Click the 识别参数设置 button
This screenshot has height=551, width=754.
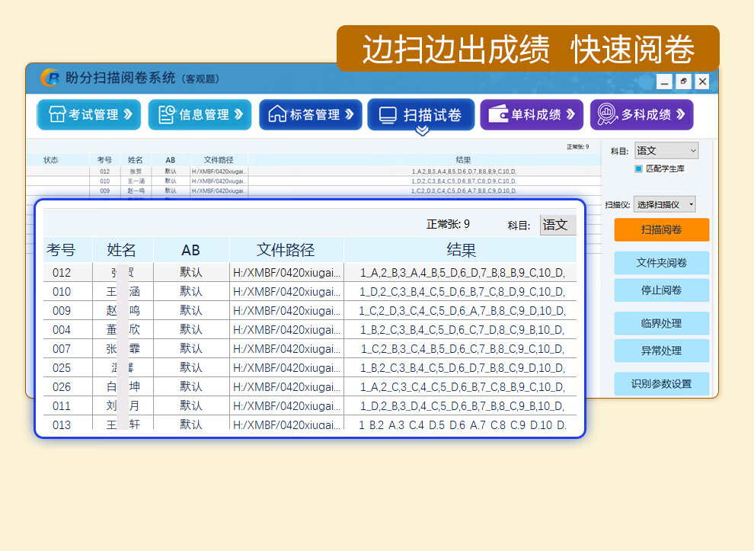pyautogui.click(x=661, y=384)
